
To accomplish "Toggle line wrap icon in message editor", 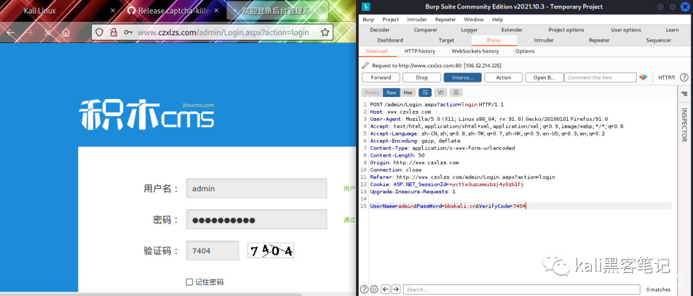I will pyautogui.click(x=425, y=92).
